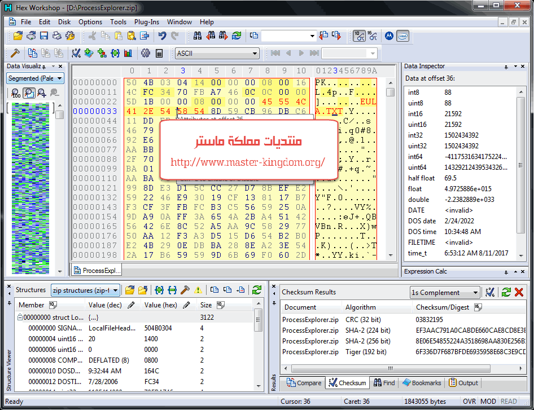Open the Base Converter calculator icon
The image size is (534, 410).
159,53
